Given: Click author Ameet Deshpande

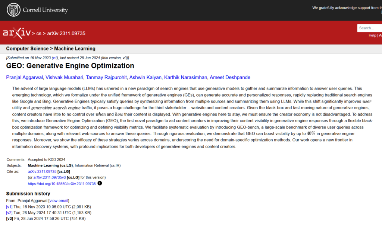Looking at the screenshot, I should click(x=230, y=77).
